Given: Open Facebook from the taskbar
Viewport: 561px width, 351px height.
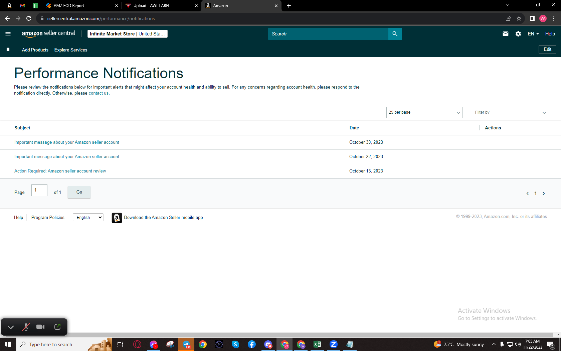Looking at the screenshot, I should tap(252, 344).
